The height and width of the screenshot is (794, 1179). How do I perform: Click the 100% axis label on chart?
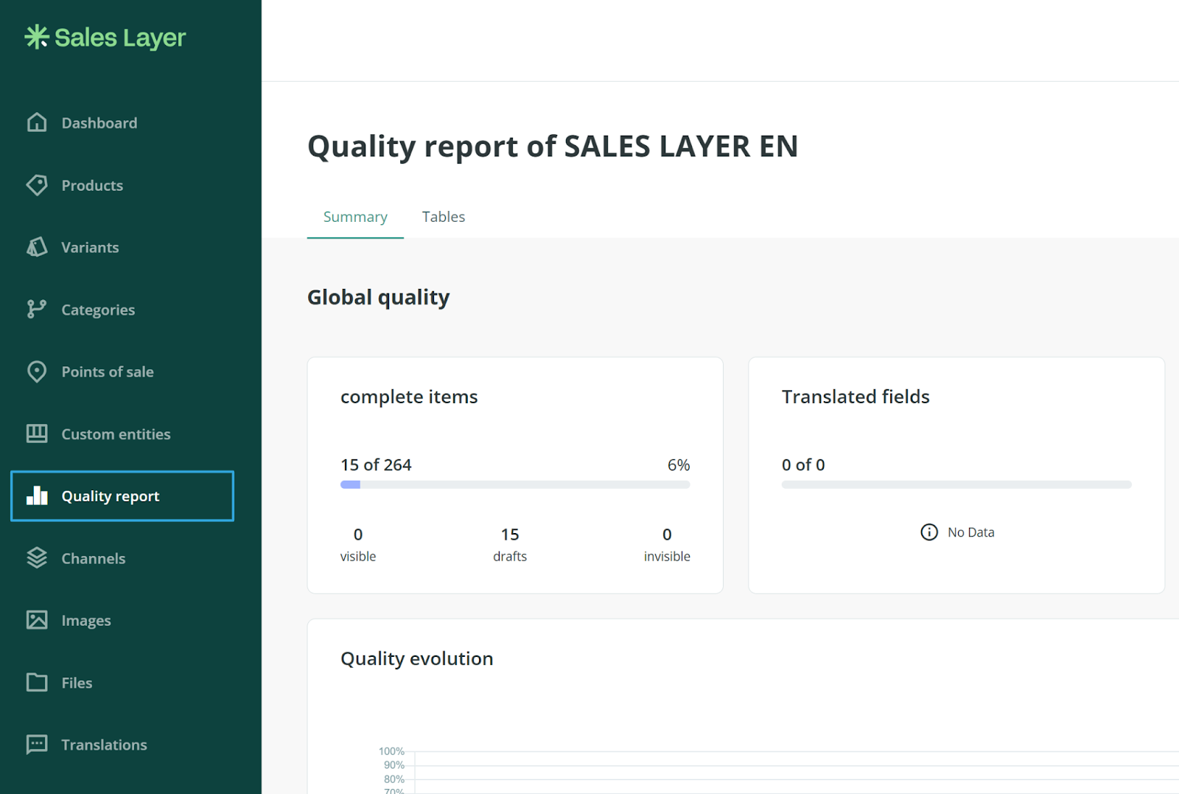pyautogui.click(x=391, y=751)
